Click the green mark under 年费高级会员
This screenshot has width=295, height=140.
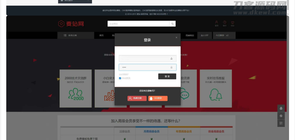[x=184, y=139]
